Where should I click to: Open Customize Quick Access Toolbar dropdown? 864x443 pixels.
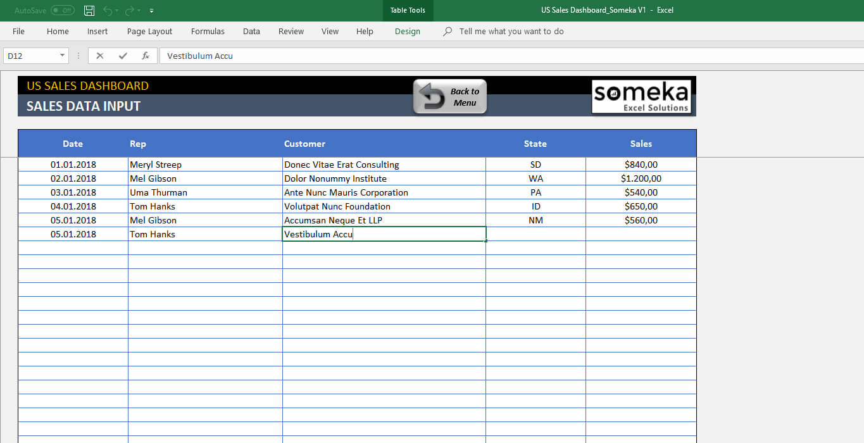[151, 11]
